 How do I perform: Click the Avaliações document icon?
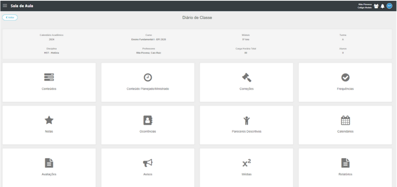click(x=49, y=163)
